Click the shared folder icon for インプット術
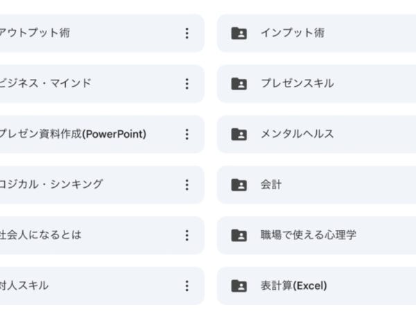Image resolution: width=416 pixels, height=312 pixels. click(239, 33)
